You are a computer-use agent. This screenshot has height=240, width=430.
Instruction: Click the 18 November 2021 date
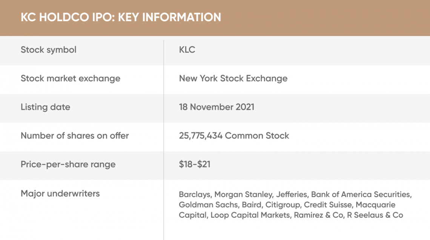pyautogui.click(x=217, y=107)
